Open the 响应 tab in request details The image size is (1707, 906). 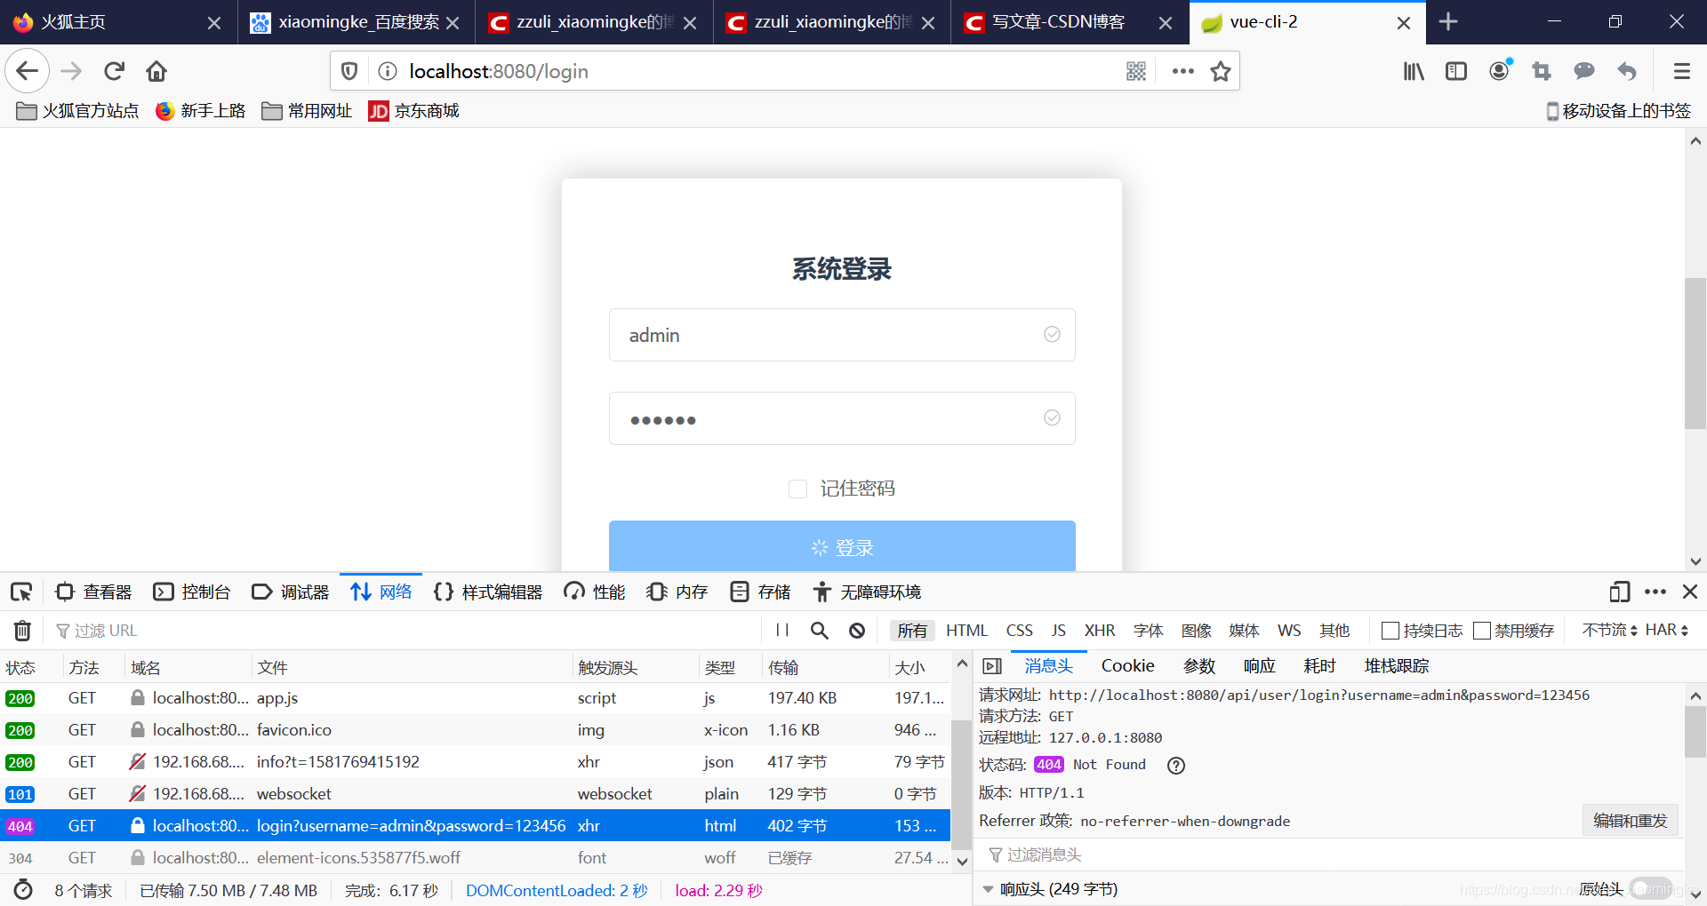point(1259,666)
